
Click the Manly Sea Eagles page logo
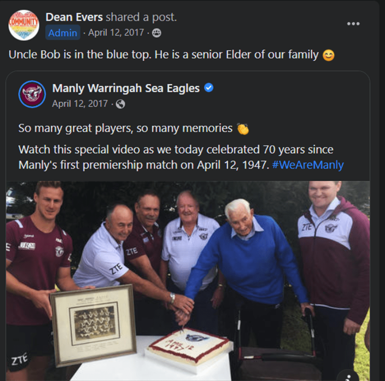click(x=32, y=94)
